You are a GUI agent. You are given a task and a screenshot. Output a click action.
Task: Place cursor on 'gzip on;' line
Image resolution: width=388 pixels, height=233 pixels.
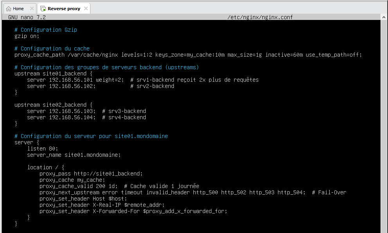[27, 36]
